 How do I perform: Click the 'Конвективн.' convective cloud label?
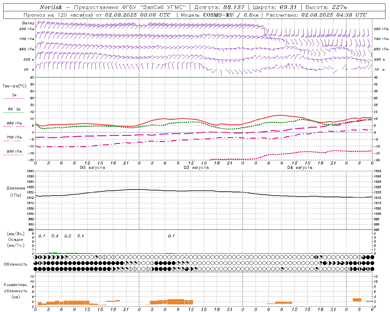16,285
